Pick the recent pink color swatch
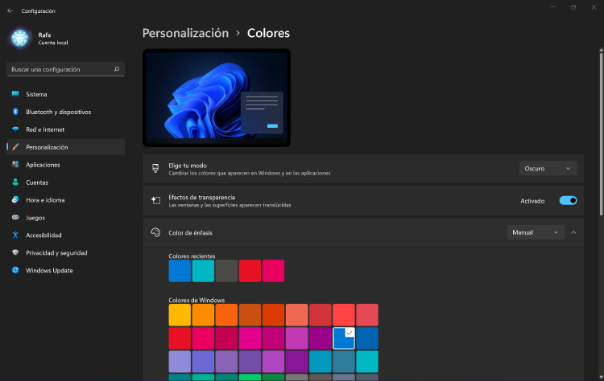 click(x=274, y=271)
